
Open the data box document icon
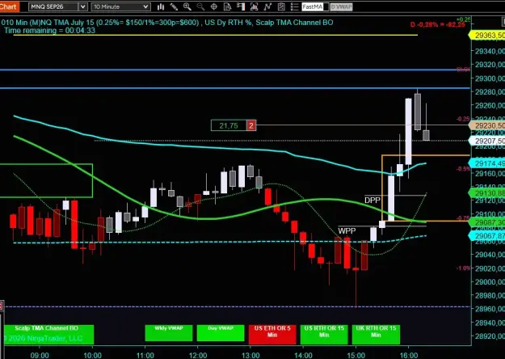pos(227,6)
